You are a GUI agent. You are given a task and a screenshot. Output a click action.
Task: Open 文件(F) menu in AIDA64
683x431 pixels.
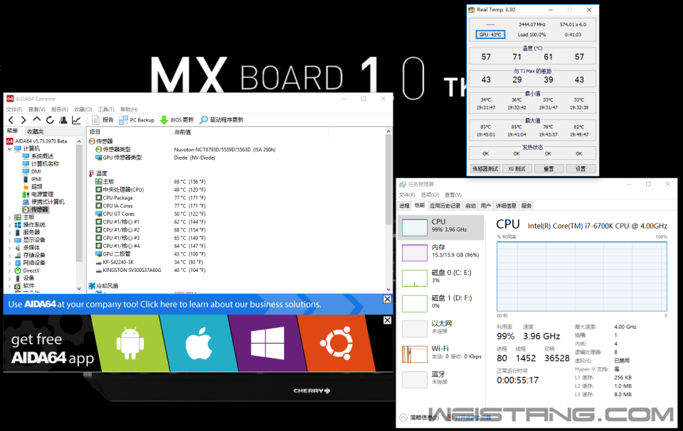point(14,109)
